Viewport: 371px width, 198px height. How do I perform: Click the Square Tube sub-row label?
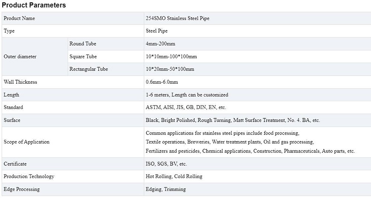coord(83,57)
